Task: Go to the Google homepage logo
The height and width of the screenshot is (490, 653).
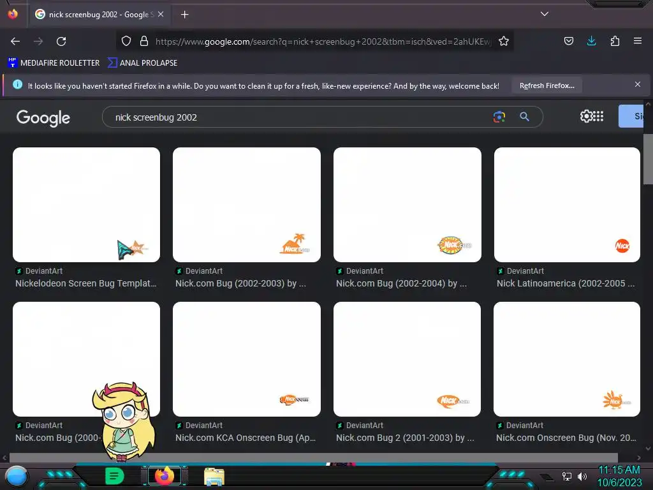Action: 43,118
